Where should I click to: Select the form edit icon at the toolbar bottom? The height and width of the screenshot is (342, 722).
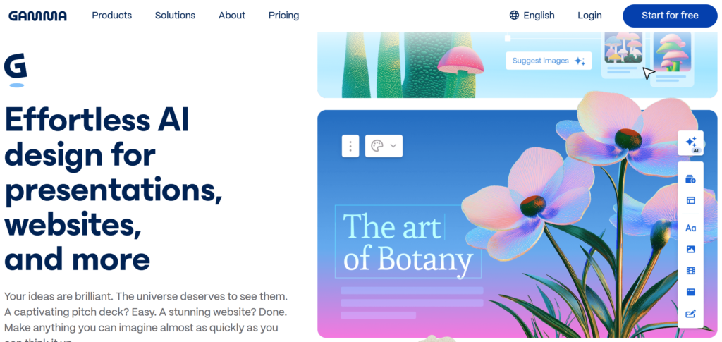pos(691,314)
